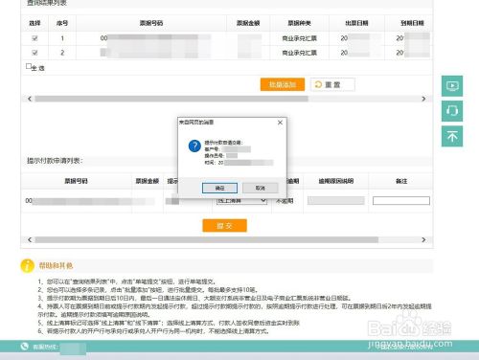The height and width of the screenshot is (360, 479).
Task: Click the orange 批量添加 button
Action: coord(283,84)
